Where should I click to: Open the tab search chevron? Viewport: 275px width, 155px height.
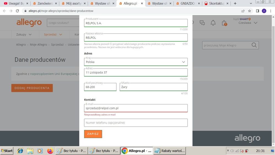point(251,3)
